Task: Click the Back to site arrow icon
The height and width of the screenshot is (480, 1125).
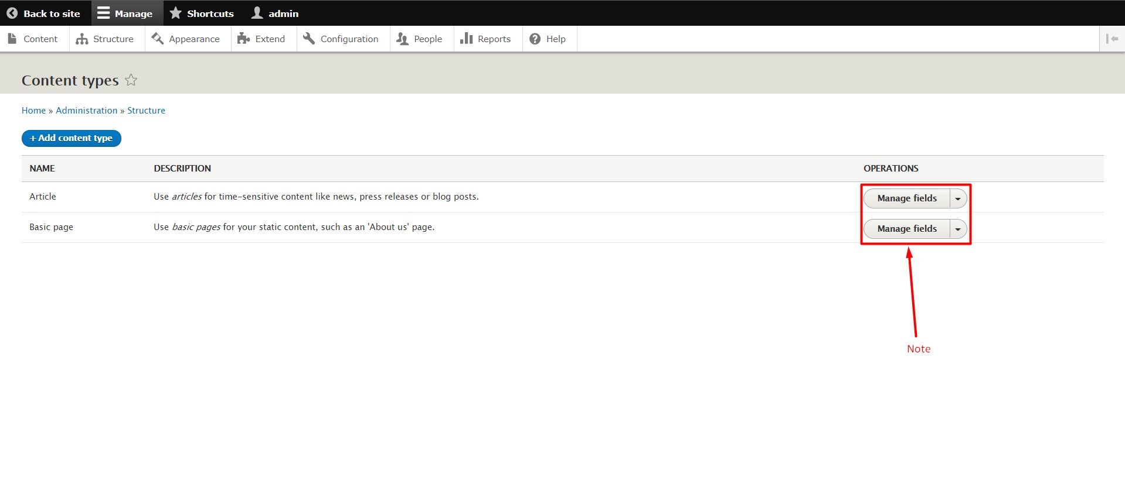Action: point(12,13)
